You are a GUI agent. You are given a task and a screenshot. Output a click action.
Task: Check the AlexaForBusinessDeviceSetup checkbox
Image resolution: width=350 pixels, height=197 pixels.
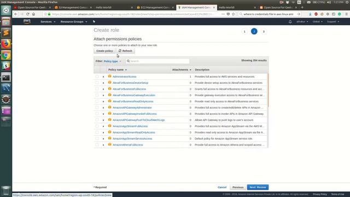coord(97,83)
